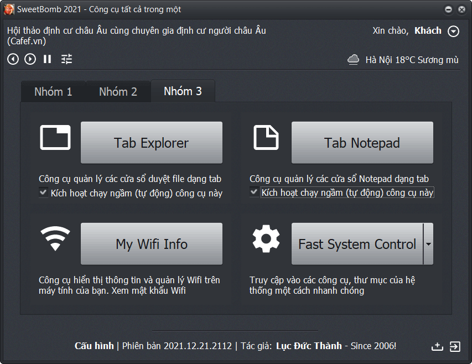This screenshot has height=364, width=472.
Task: Click the import icon at bottom right
Action: (437, 346)
